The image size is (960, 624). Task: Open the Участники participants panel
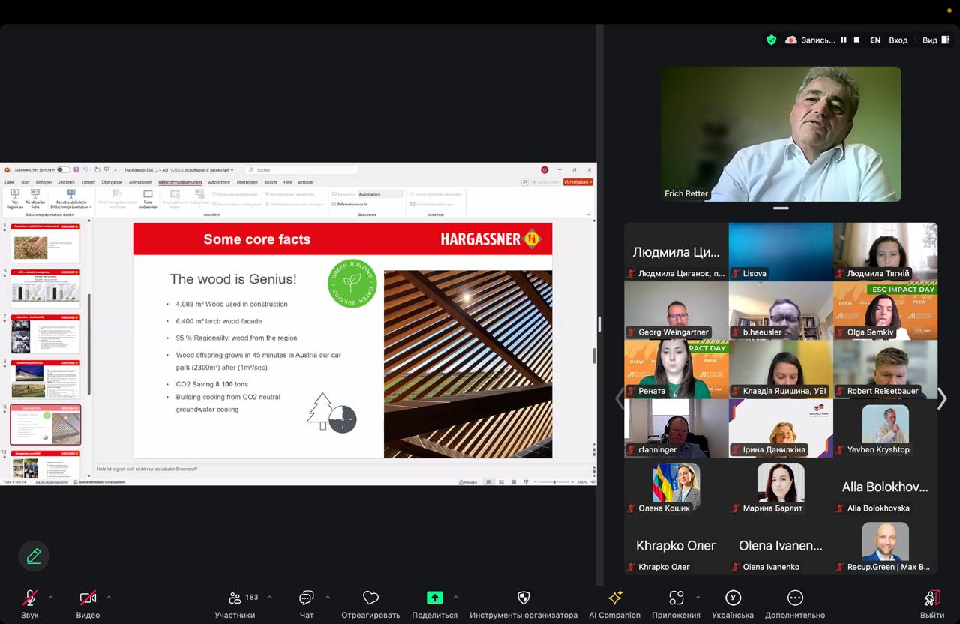click(x=235, y=598)
